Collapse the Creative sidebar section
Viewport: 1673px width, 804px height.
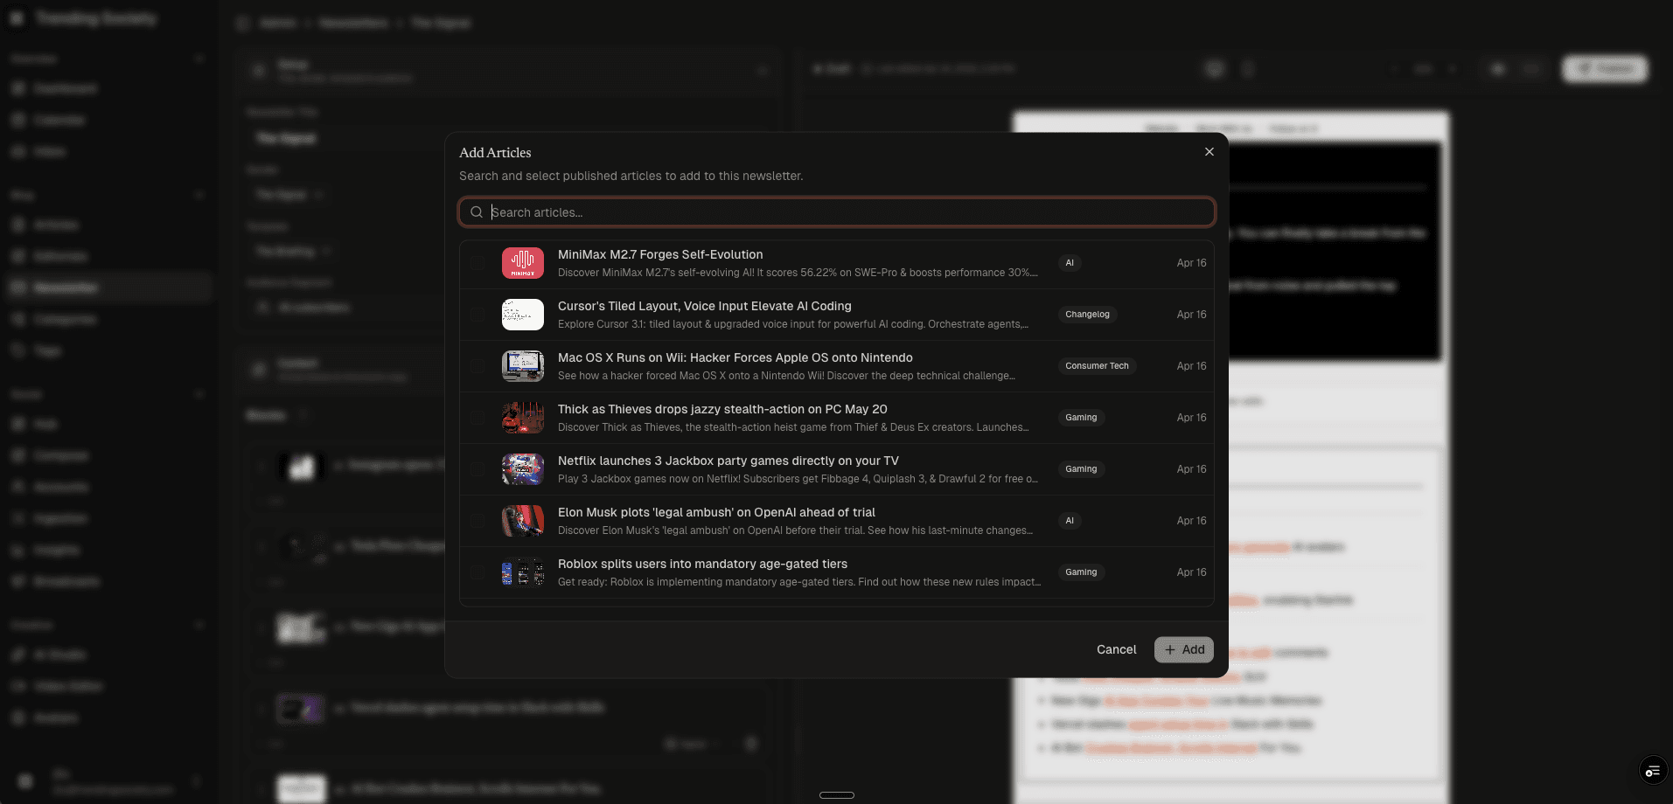pyautogui.click(x=200, y=625)
